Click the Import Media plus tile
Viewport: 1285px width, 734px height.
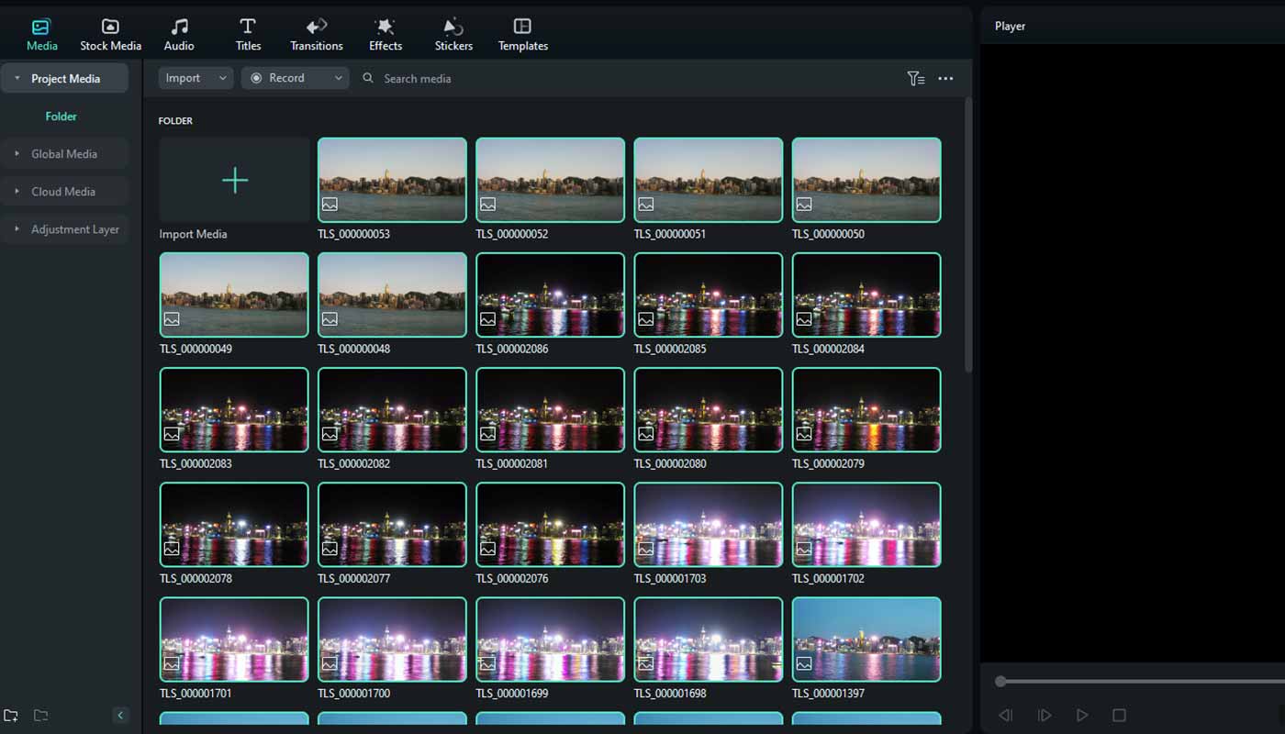234,180
